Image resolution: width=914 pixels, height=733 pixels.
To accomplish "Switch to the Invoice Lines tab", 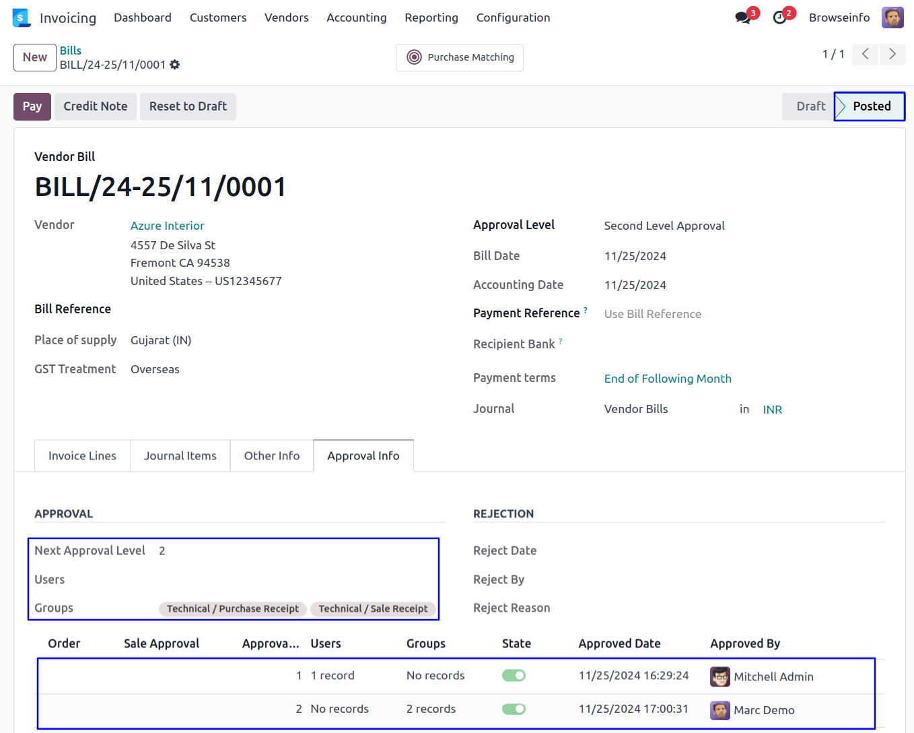I will tap(82, 456).
